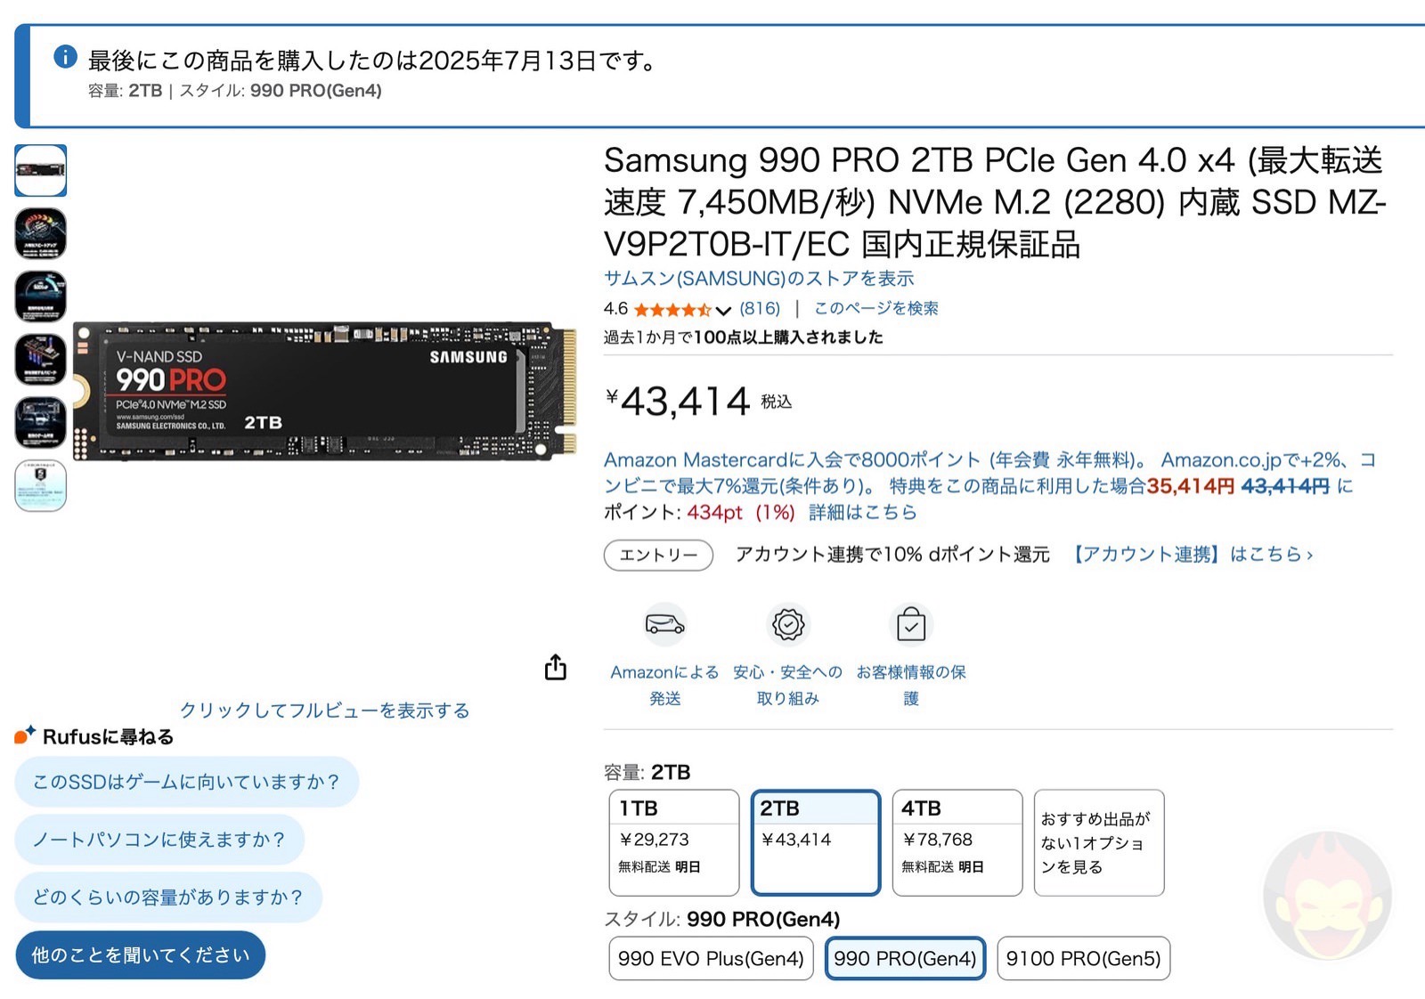
Task: Open the share options via share icon
Action: pos(556,666)
